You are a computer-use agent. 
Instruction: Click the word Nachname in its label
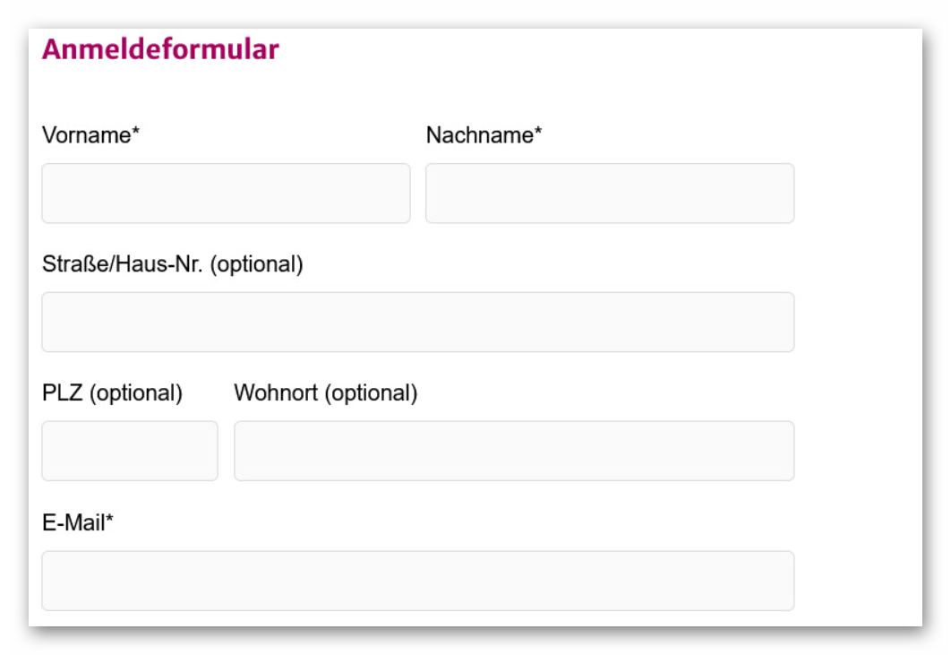click(479, 135)
